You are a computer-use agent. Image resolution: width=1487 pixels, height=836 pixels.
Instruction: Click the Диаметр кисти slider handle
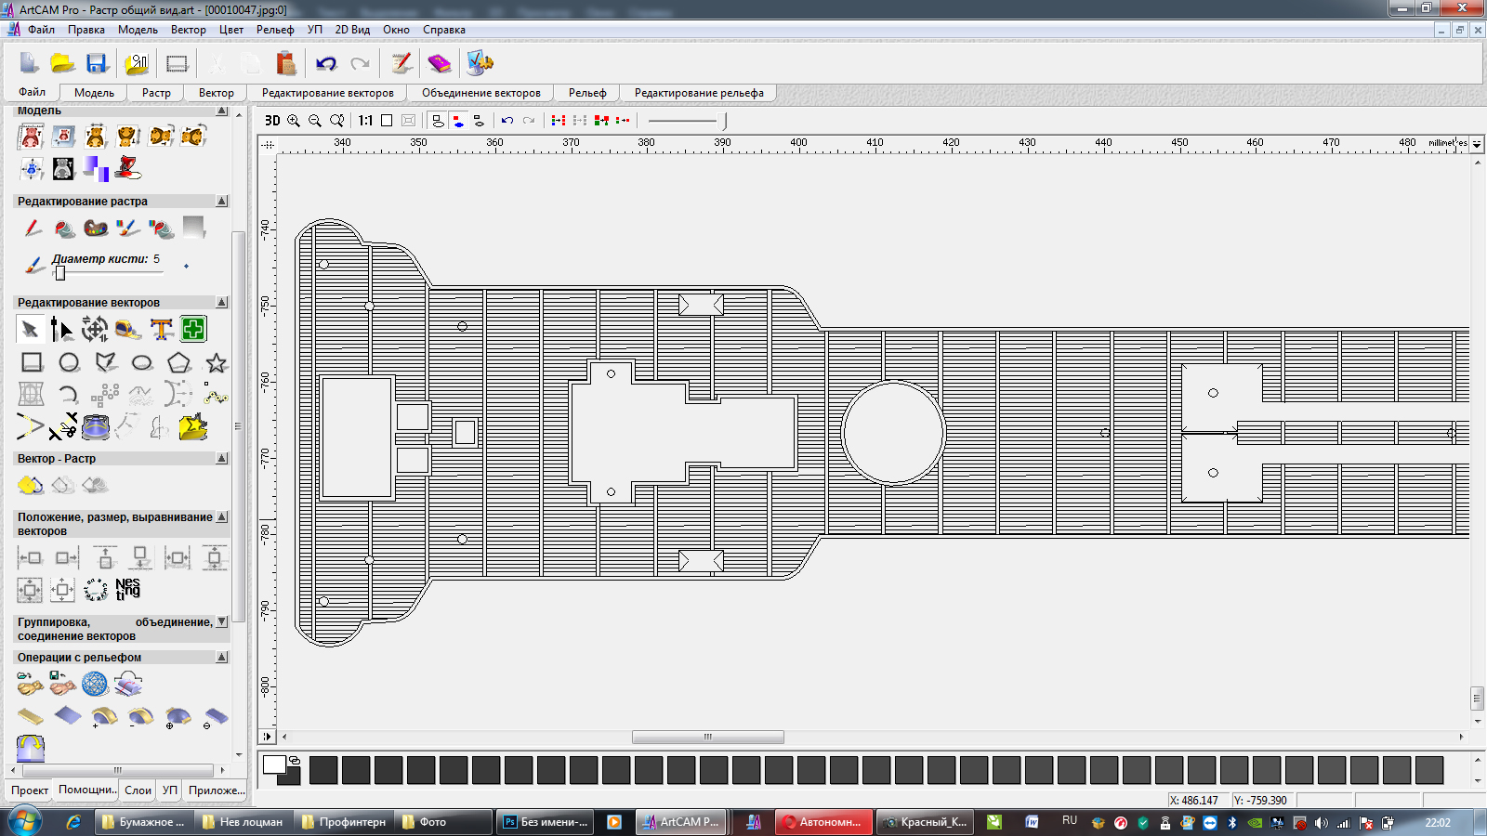pos(60,273)
